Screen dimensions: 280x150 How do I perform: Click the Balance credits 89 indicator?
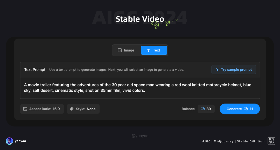tap(206, 109)
